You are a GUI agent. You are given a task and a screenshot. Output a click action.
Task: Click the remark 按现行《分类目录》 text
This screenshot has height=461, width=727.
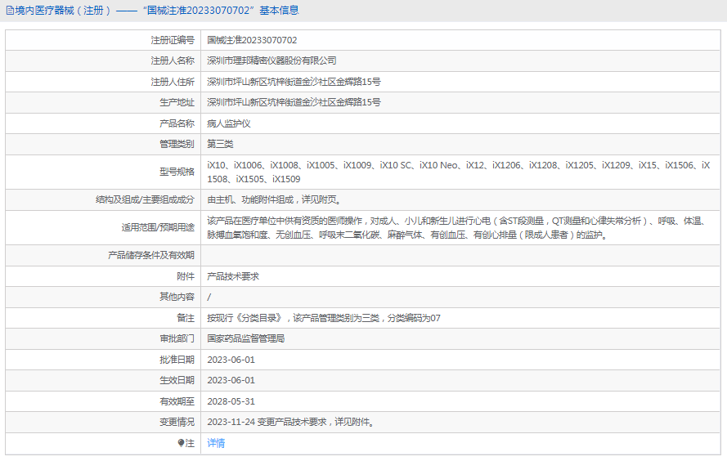324,318
